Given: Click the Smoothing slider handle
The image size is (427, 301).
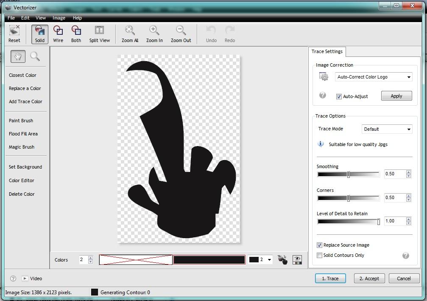Looking at the screenshot, I should tap(348, 174).
